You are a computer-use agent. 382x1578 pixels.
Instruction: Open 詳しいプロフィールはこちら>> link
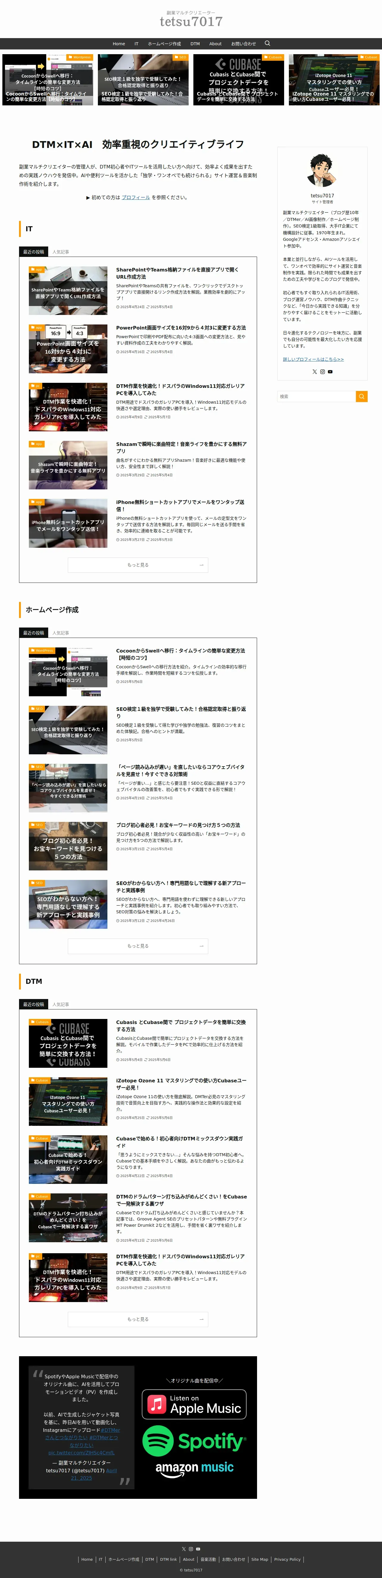pos(314,360)
